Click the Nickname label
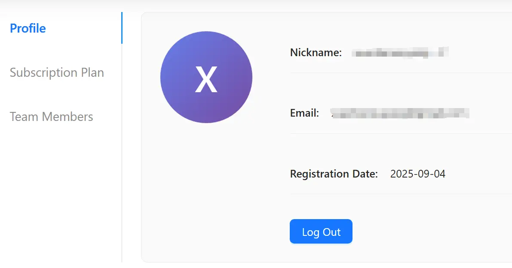The width and height of the screenshot is (512, 268). tap(316, 53)
